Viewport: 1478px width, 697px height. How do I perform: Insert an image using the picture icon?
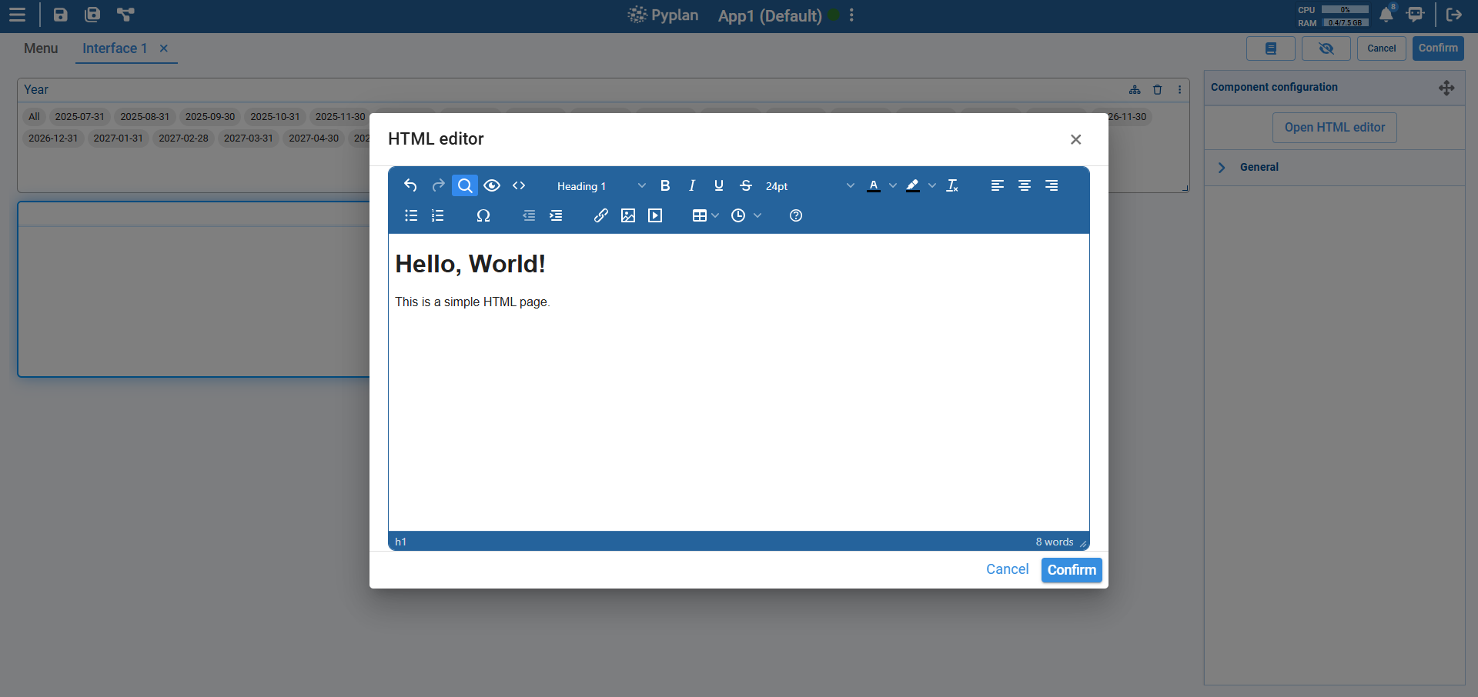(x=628, y=216)
